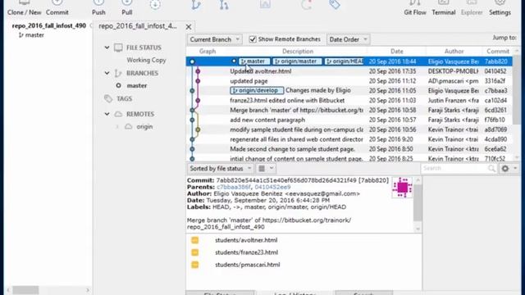Click current-branch circle beside sidebar master
The width and height of the screenshot is (525, 295).
[x=118, y=85]
